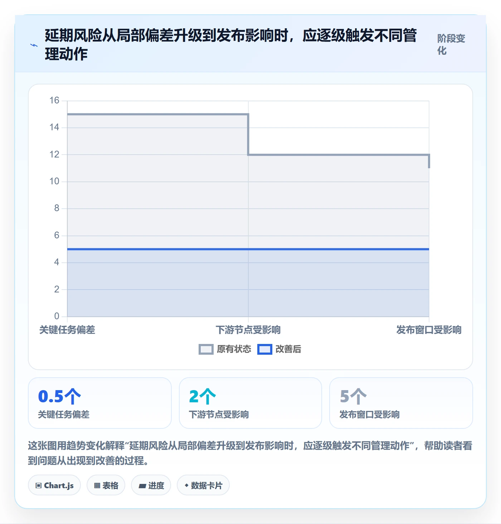Open the 0.5个 关键任务偏差 card
Viewport: 501px width, 524px height.
tap(100, 403)
